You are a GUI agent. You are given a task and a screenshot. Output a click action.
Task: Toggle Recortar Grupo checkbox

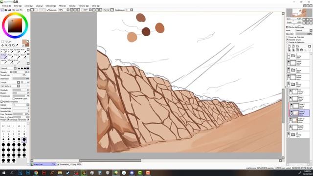[x=288, y=40]
